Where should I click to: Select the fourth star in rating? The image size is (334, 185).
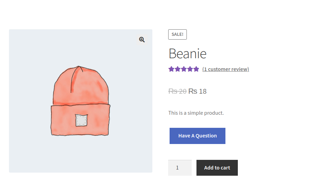[190, 69]
